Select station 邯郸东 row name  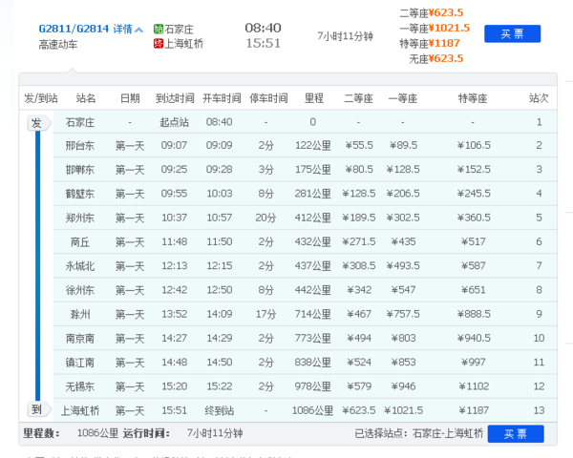click(x=80, y=170)
